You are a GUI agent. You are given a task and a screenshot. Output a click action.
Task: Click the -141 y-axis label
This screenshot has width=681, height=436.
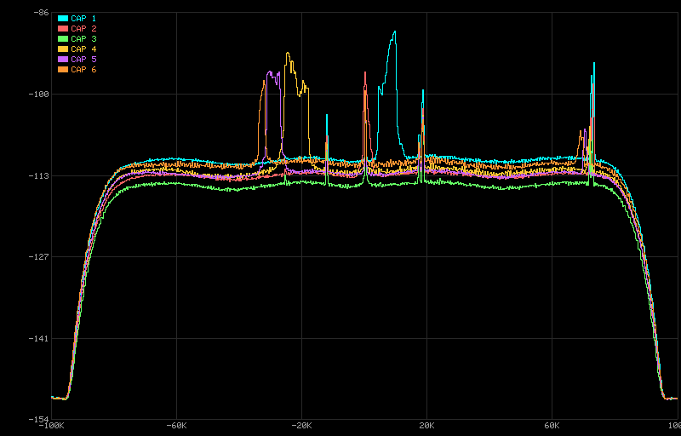click(39, 338)
